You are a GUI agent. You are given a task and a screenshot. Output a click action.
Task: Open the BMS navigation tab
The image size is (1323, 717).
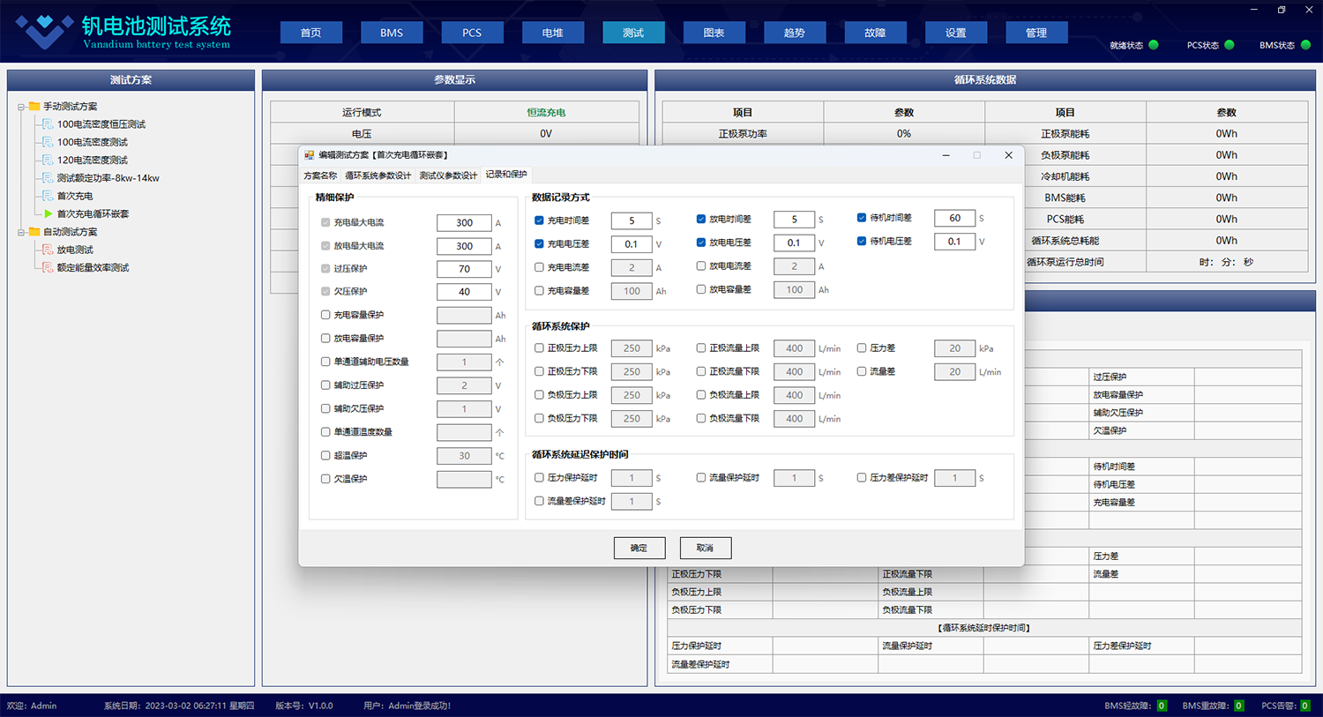[392, 33]
